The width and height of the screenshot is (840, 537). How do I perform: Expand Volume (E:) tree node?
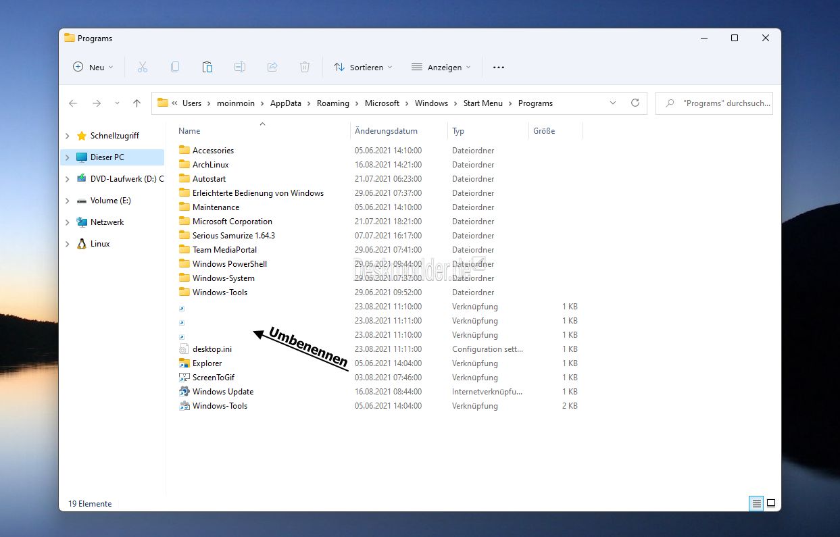pos(67,201)
